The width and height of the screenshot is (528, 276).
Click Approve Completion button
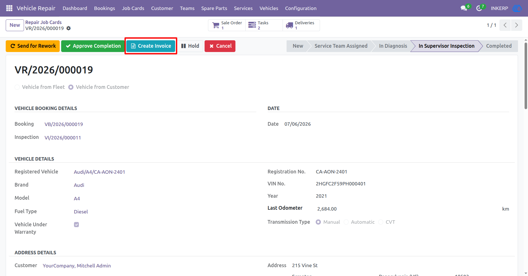click(x=93, y=46)
